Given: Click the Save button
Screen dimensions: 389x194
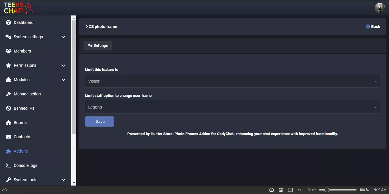Looking at the screenshot, I should pos(100,122).
